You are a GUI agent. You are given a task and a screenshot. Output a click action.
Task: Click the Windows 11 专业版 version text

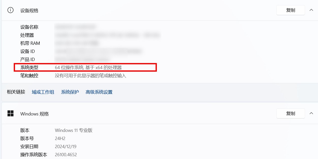(x=74, y=130)
